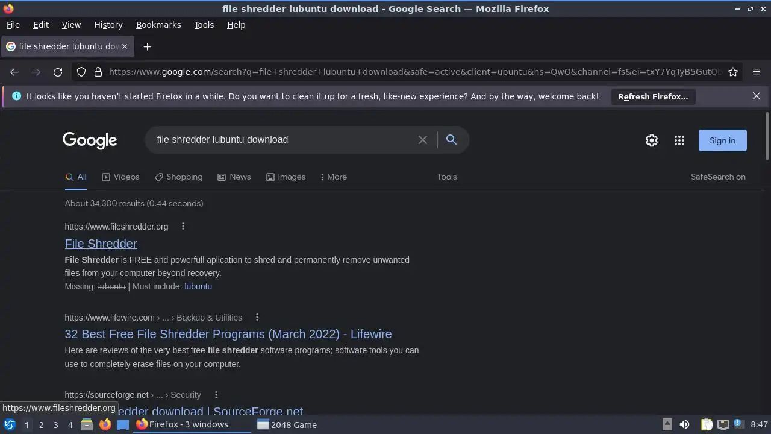Click the page vertical scrollbar
Image resolution: width=771 pixels, height=434 pixels.
point(767,136)
